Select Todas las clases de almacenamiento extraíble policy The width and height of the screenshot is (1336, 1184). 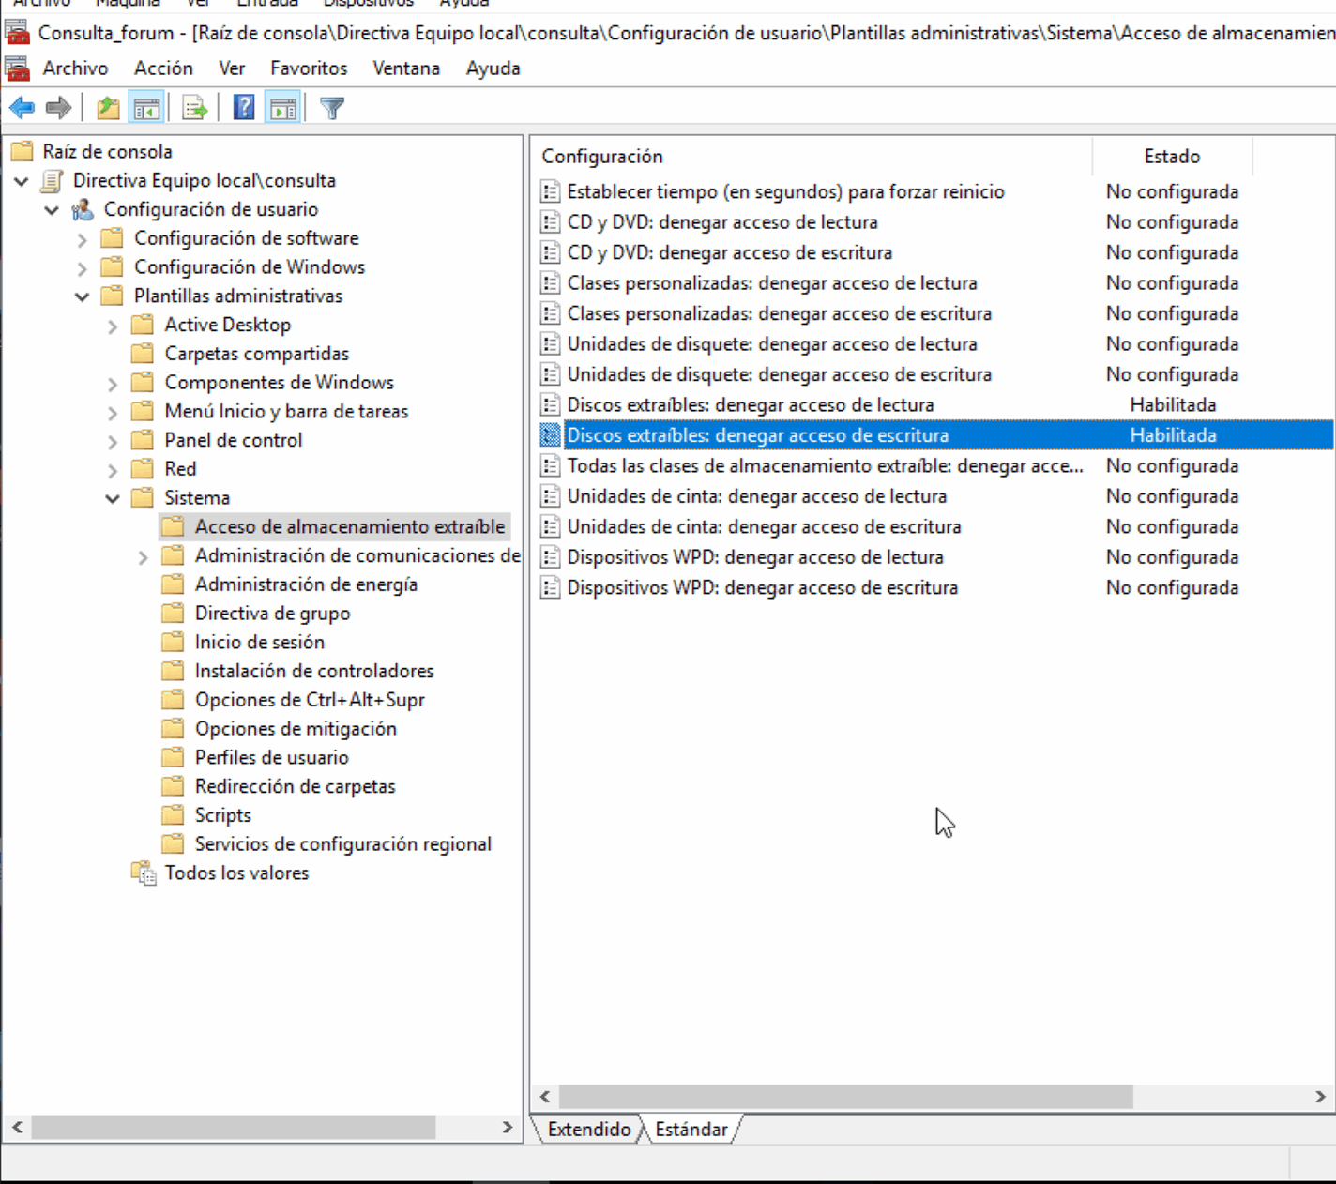pos(825,466)
